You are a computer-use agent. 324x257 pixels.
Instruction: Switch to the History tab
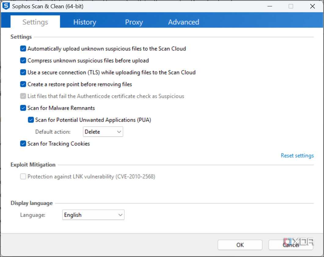pos(85,22)
